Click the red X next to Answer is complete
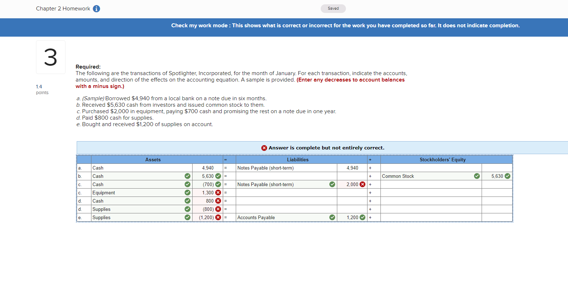 click(264, 148)
